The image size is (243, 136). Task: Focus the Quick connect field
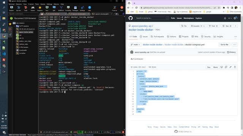(x=23, y=14)
